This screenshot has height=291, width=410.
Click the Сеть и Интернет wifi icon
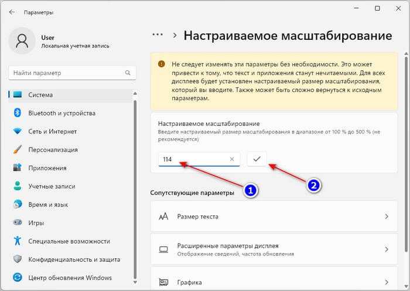(x=18, y=131)
